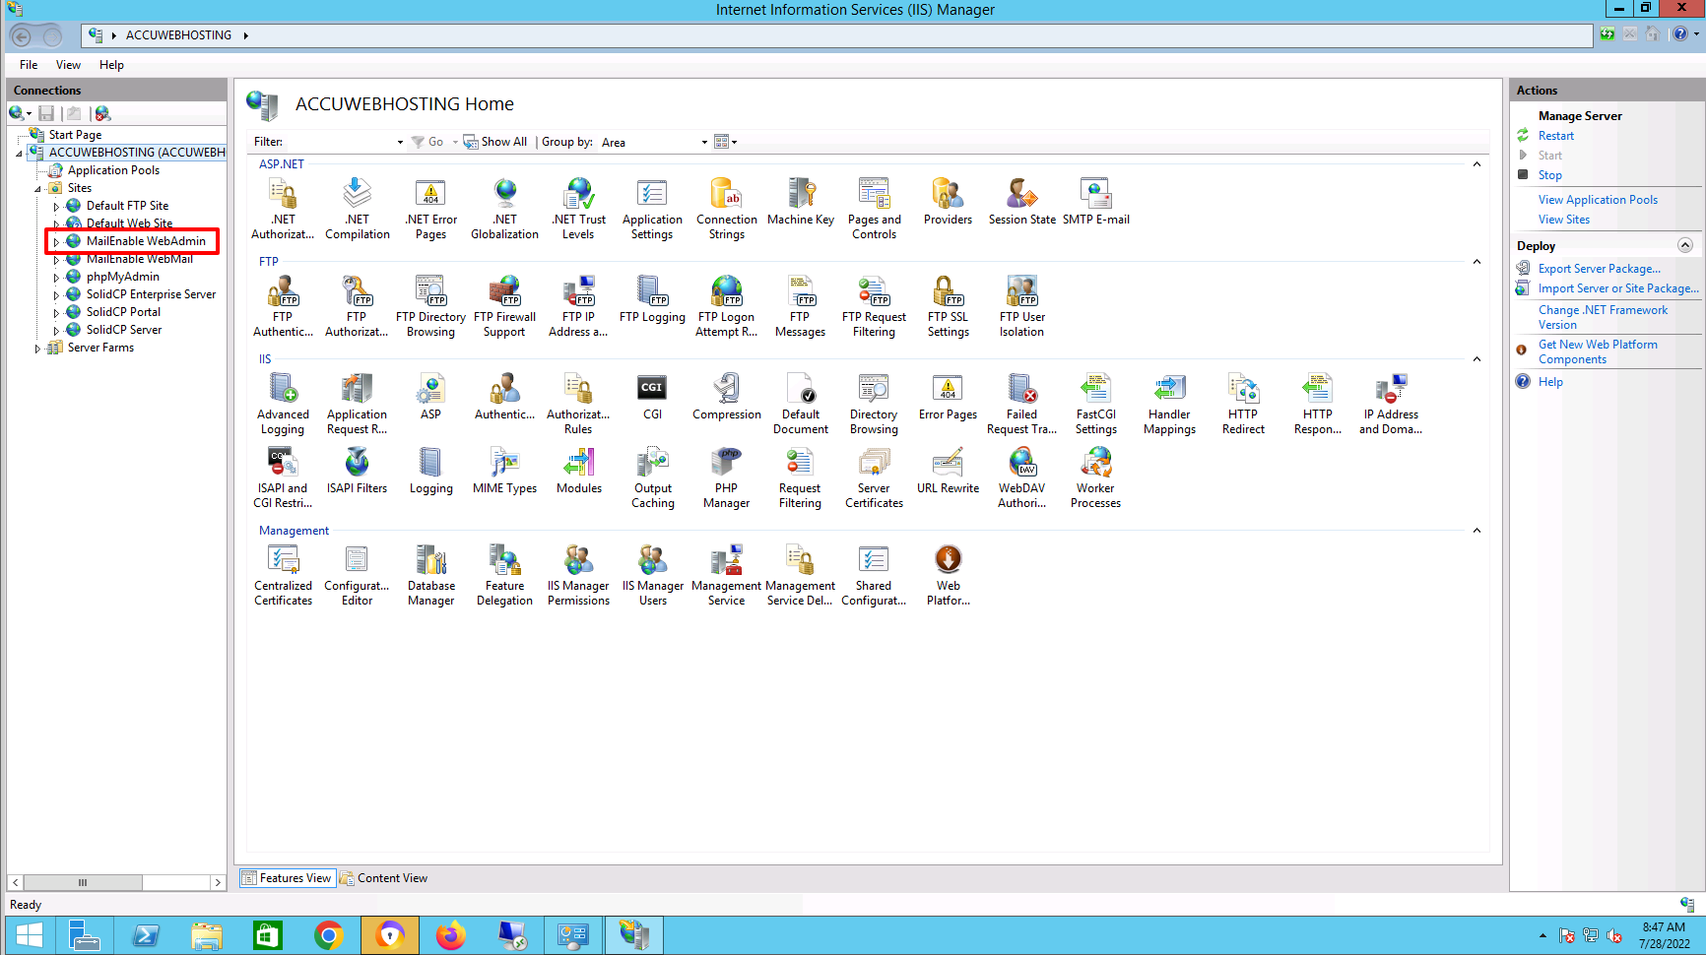Select the Start Page tree item
The image size is (1706, 955).
click(x=75, y=135)
